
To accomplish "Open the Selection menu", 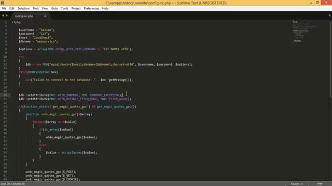I will pos(23,8).
